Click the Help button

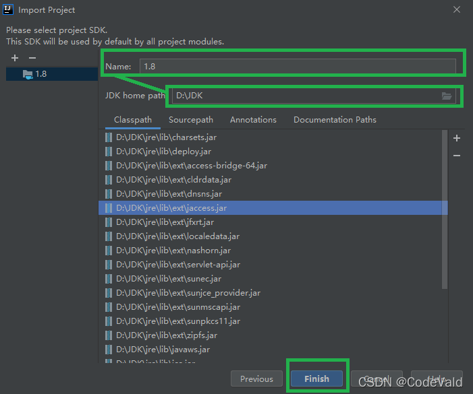[x=437, y=379]
